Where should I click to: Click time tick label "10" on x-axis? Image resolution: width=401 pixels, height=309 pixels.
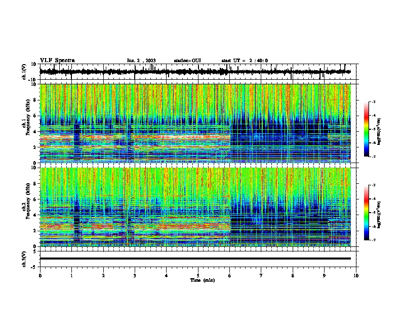(x=356, y=276)
